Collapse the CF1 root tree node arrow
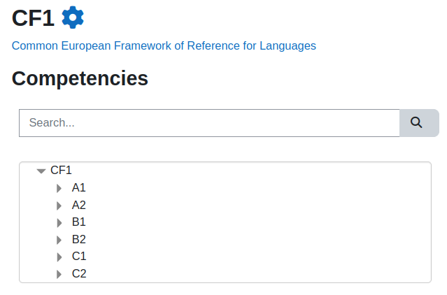This screenshot has width=447, height=295. (x=41, y=171)
